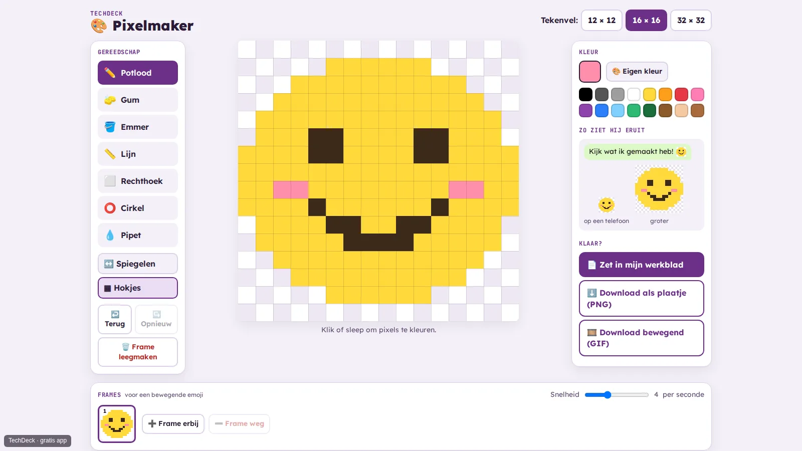Redo with the Opnieuw button
The image size is (802, 451).
coord(156,319)
